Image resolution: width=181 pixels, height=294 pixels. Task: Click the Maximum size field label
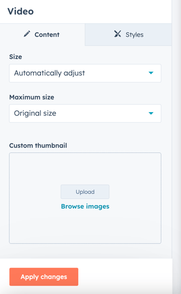[x=32, y=98]
